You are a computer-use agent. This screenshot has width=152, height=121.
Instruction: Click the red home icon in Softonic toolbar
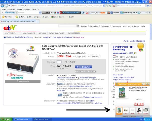pyautogui.click(x=61, y=13)
